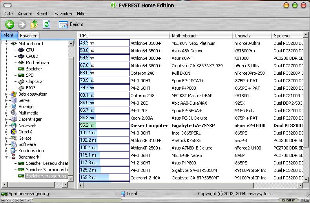Refresh the page with the refresh icon
This screenshot has width=310, height=203.
(46, 24)
